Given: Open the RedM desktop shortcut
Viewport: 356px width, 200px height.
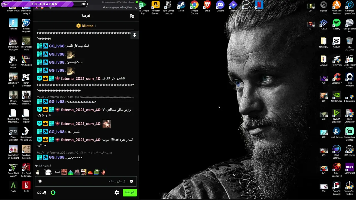Looking at the screenshot, I should 26,187.
